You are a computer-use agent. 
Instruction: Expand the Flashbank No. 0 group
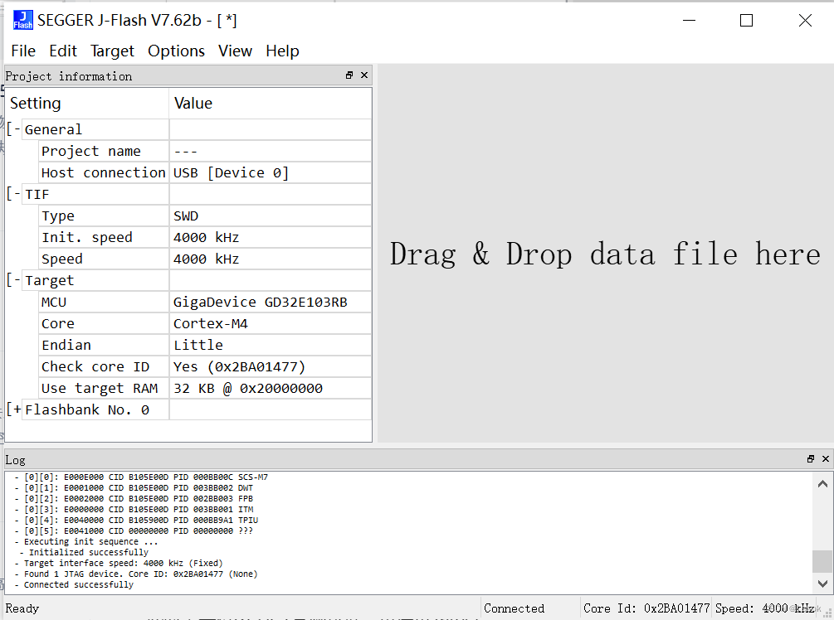pyautogui.click(x=14, y=409)
